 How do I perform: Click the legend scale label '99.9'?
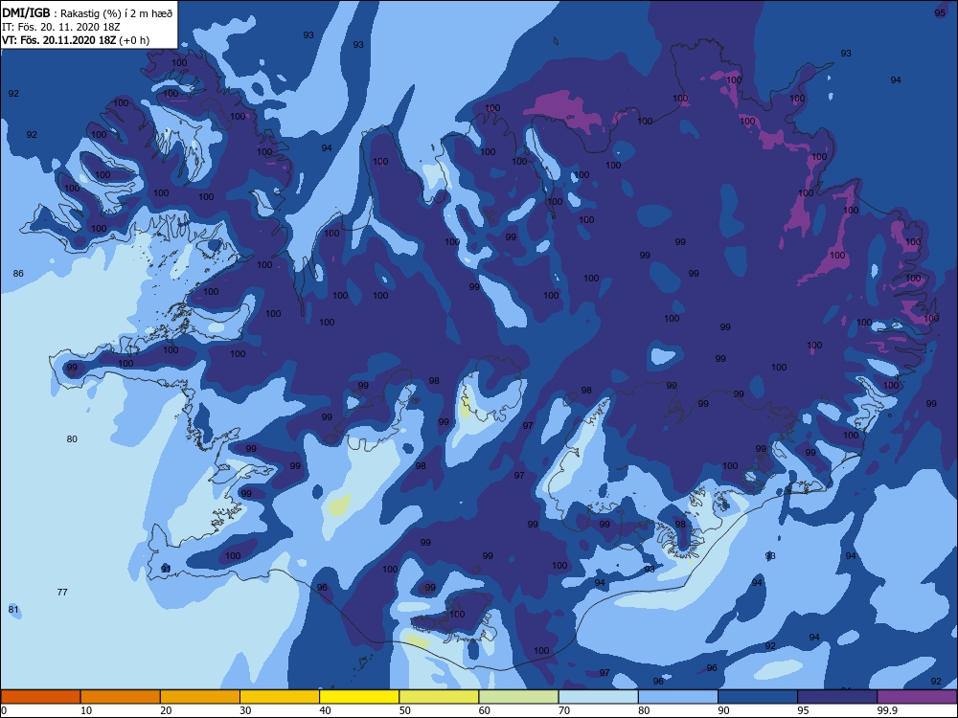tap(888, 710)
